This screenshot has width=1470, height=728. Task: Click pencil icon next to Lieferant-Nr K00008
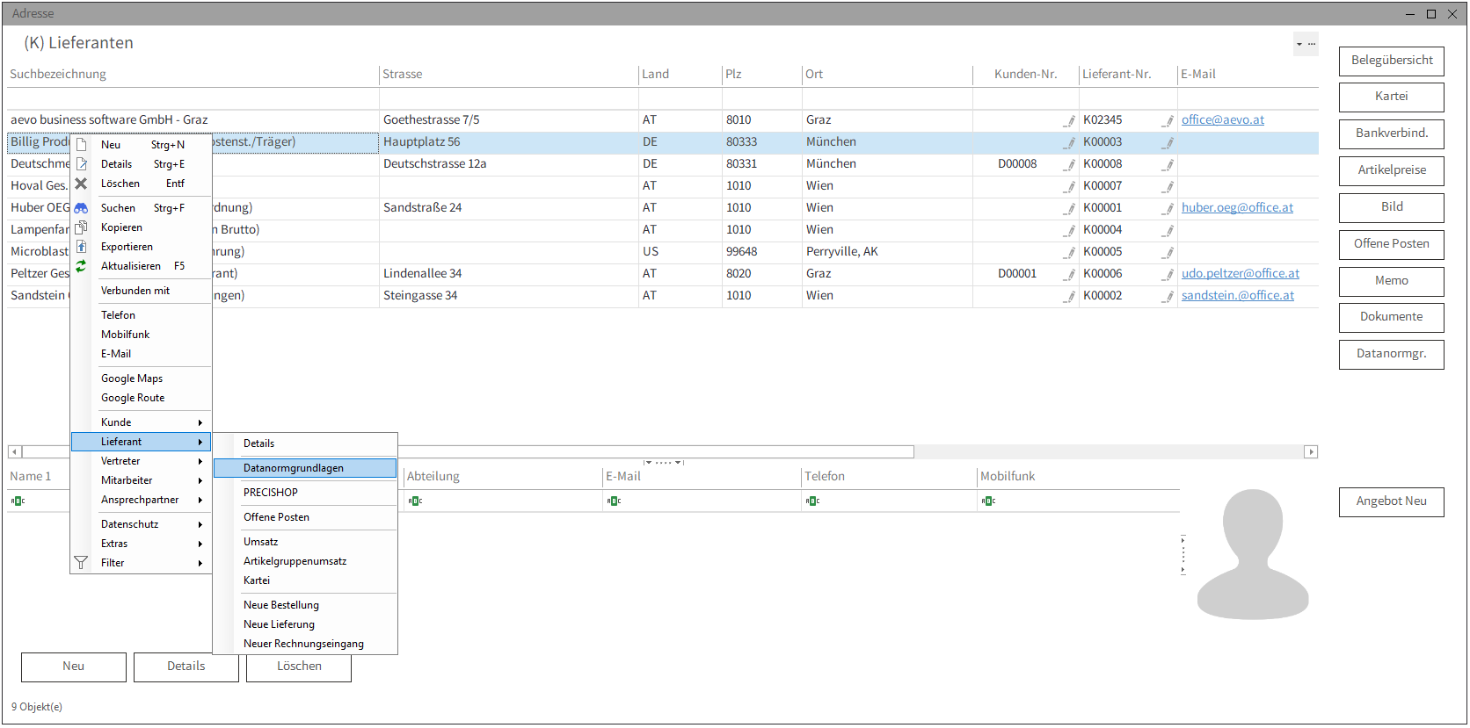pyautogui.click(x=1168, y=164)
